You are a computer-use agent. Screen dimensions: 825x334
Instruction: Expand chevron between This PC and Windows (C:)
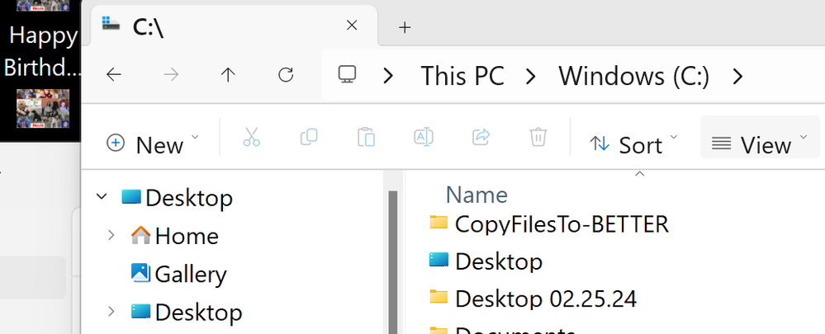click(x=531, y=77)
